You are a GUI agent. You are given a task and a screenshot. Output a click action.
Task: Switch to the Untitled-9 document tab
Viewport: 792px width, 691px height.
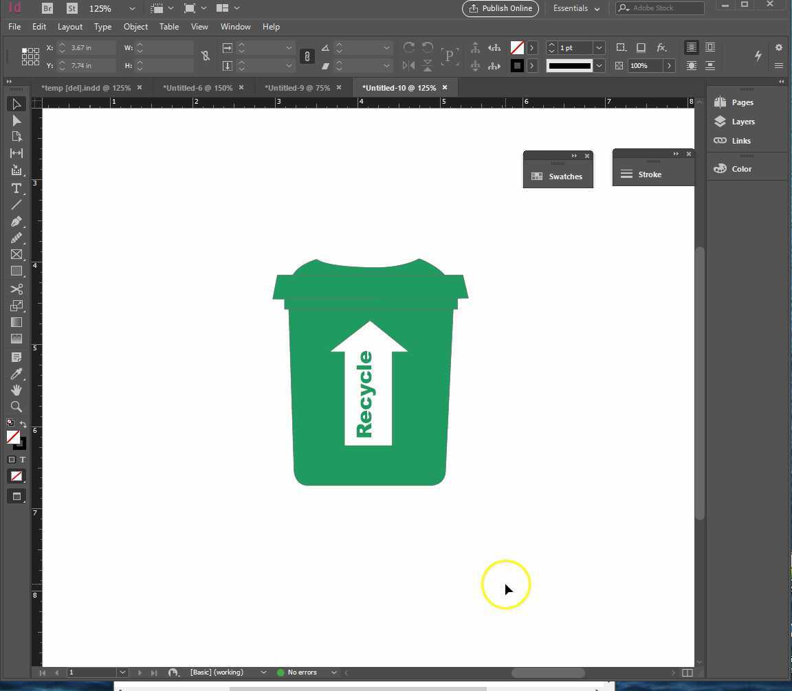pyautogui.click(x=297, y=87)
